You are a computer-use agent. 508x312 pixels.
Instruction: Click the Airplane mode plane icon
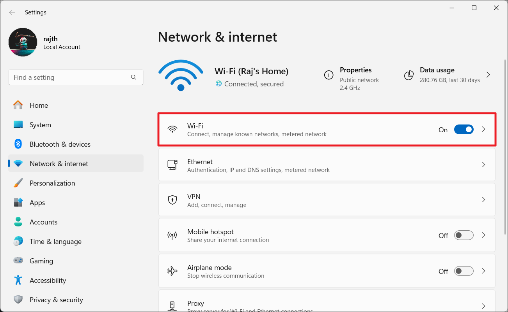[x=172, y=271]
